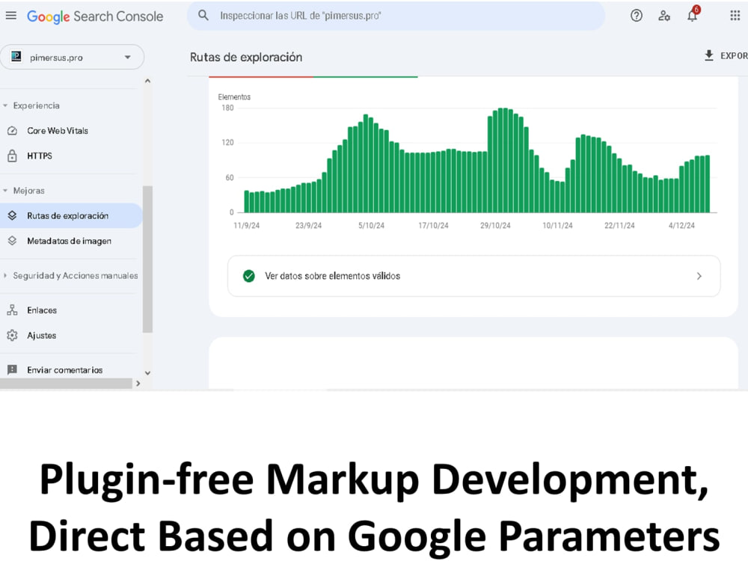Screen dimensions: 748x561
Task: Click the pimersus.pro property favicon
Action: click(16, 57)
